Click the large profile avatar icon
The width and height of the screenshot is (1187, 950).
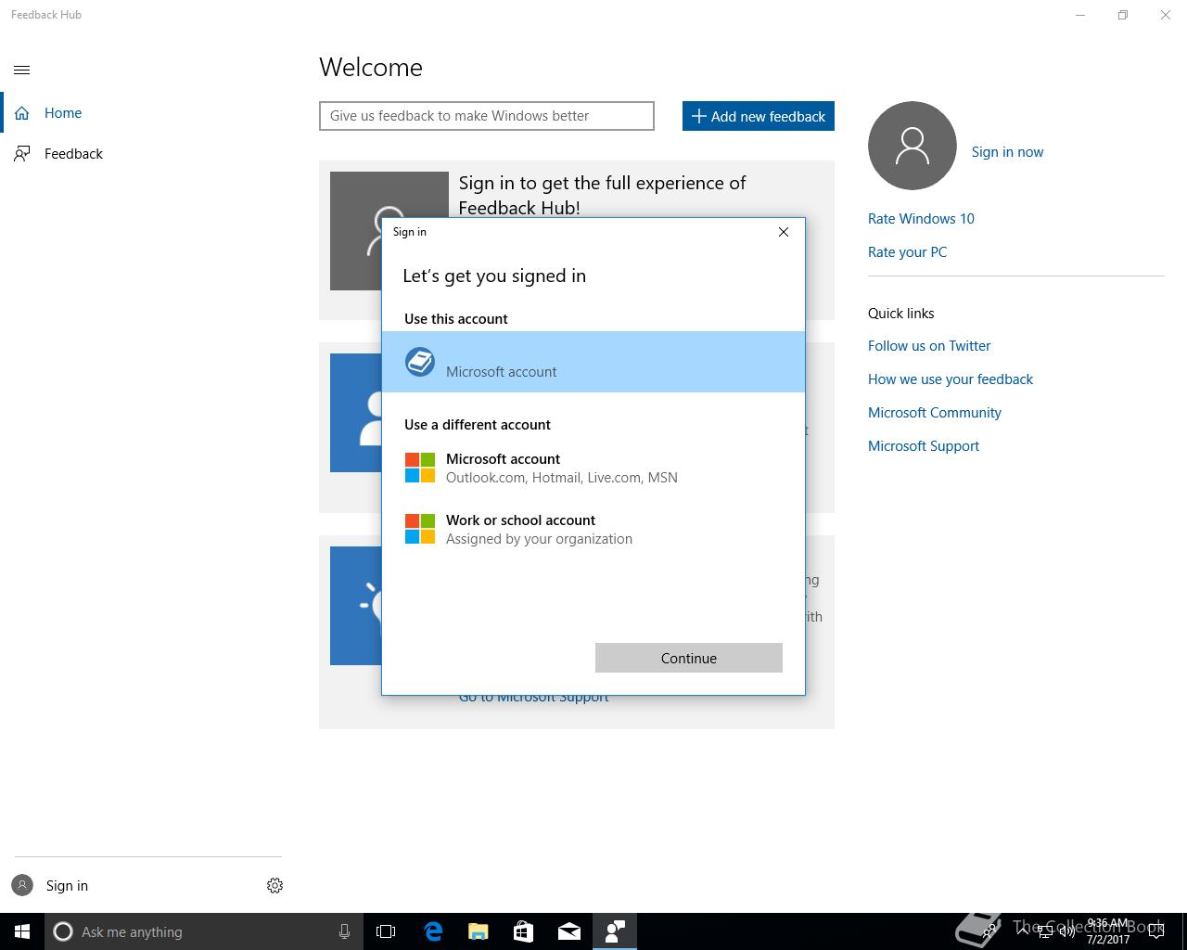(913, 146)
